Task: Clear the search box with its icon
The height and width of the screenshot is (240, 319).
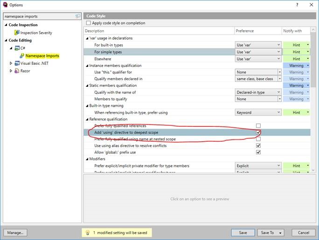Action: click(78, 16)
